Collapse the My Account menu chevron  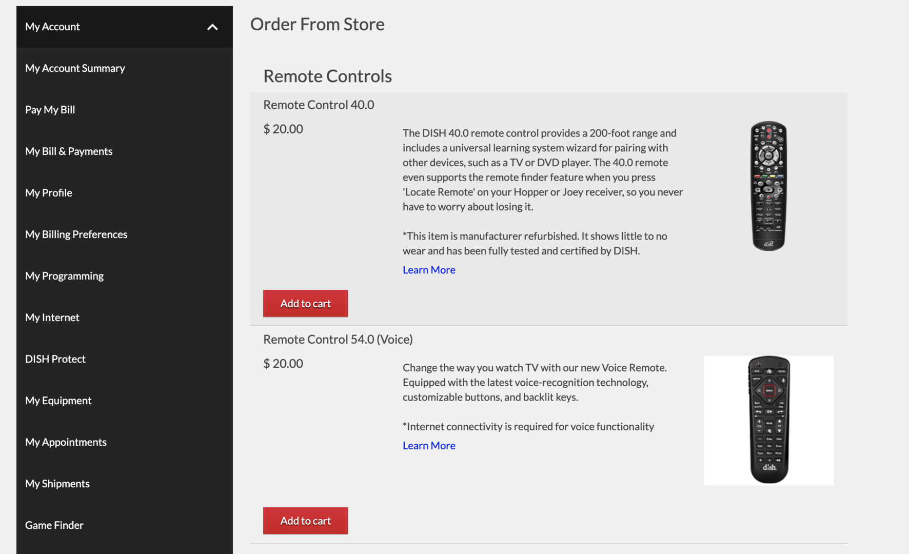pos(212,27)
